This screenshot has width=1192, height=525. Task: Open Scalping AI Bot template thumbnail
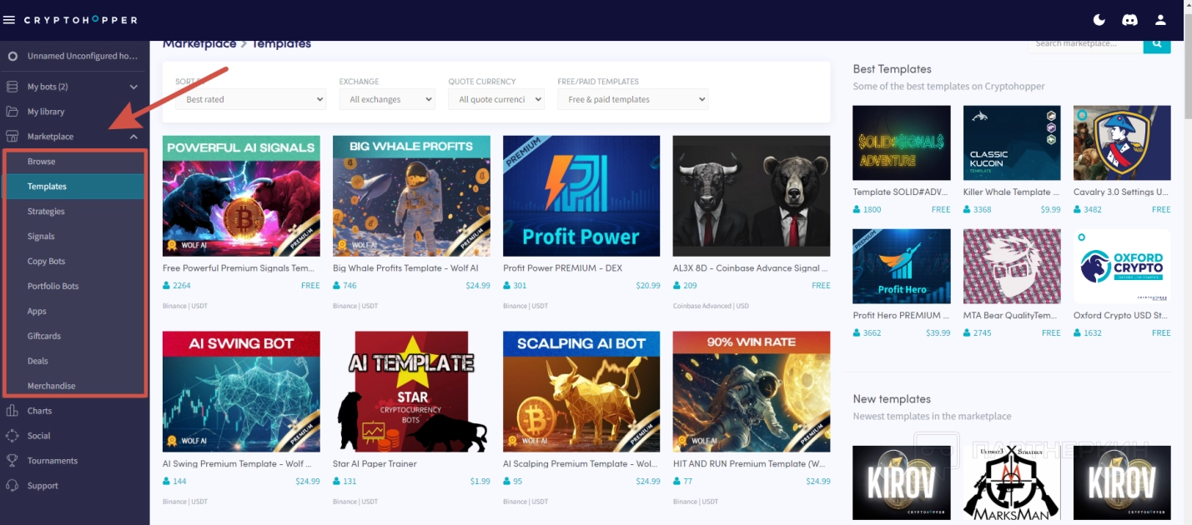(x=581, y=392)
